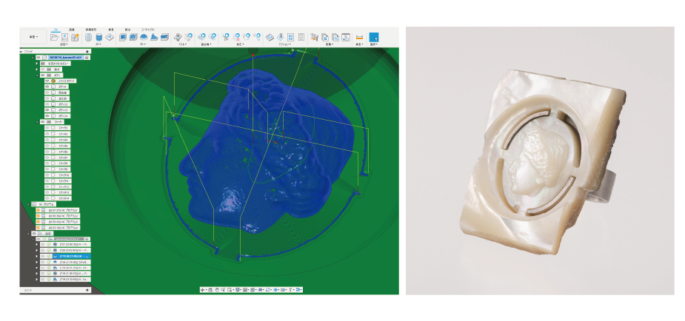Image resolution: width=685 pixels, height=321 pixels.
Task: Switch to the 製造 fabrication tab
Action: [127, 30]
